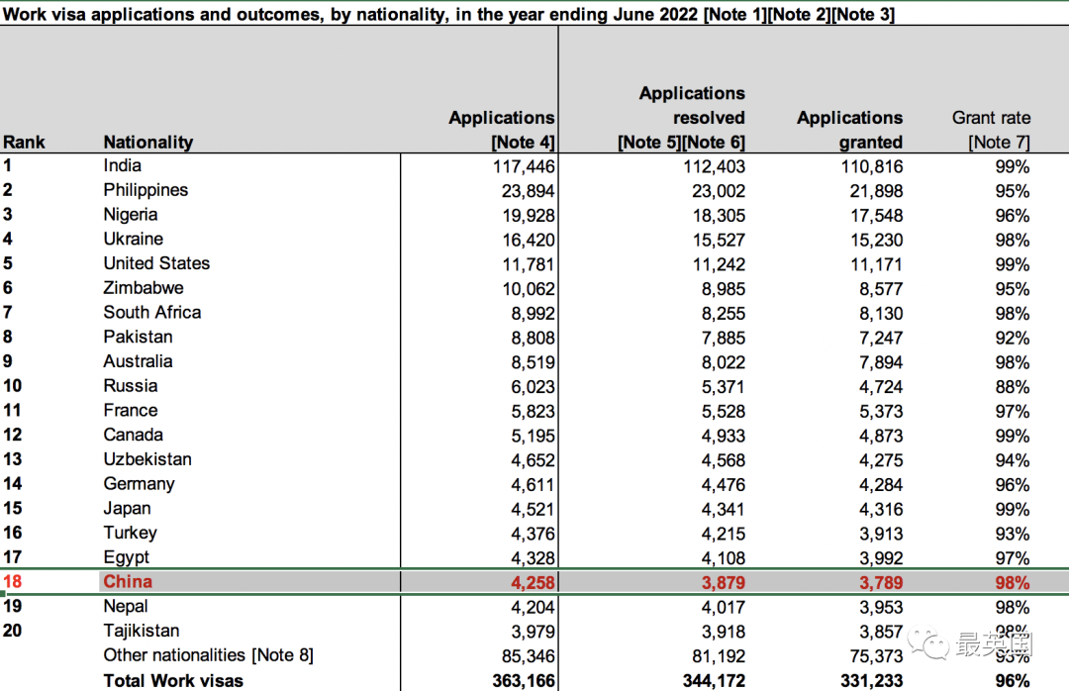Image resolution: width=1069 pixels, height=691 pixels.
Task: Select Germany's granted value 4,284
Action: click(x=881, y=486)
